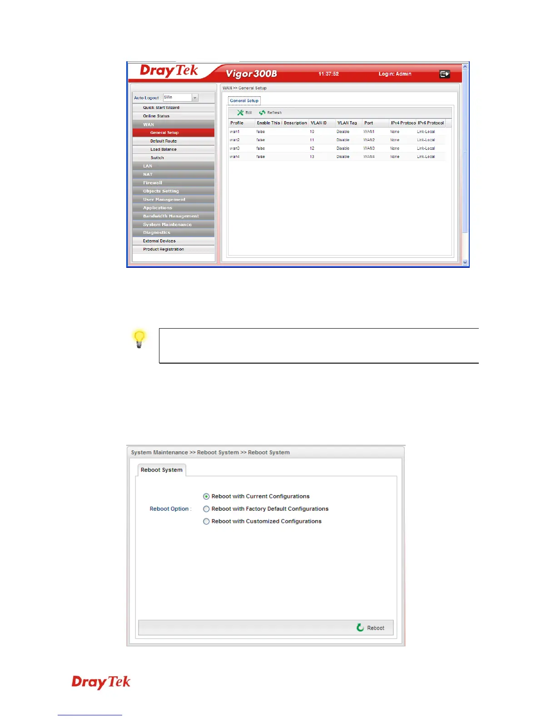Sort by VLAN ID column header
The width and height of the screenshot is (556, 719).
[x=322, y=123]
